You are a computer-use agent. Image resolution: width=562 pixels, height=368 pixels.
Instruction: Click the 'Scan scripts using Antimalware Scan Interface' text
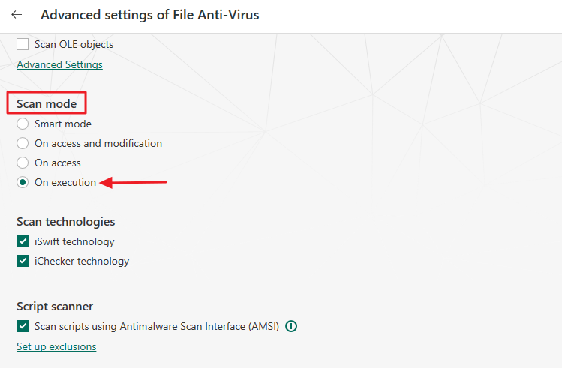(156, 326)
